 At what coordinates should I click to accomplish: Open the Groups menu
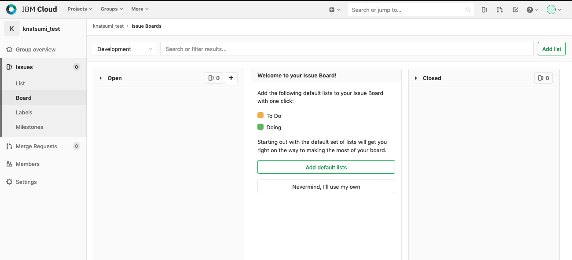click(x=112, y=9)
